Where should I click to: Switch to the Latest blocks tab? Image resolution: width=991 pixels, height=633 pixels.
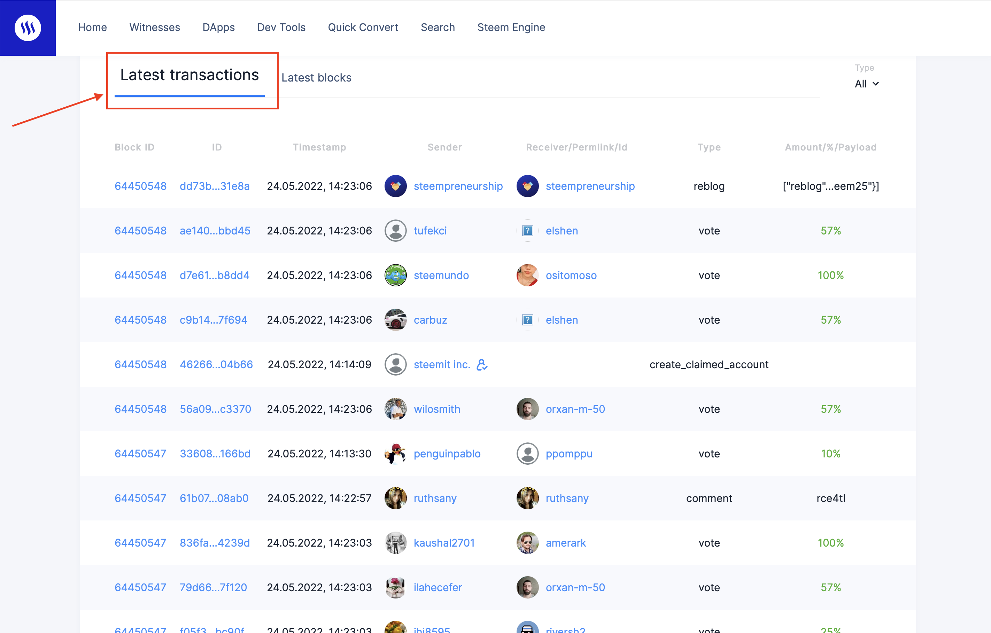[x=316, y=77]
